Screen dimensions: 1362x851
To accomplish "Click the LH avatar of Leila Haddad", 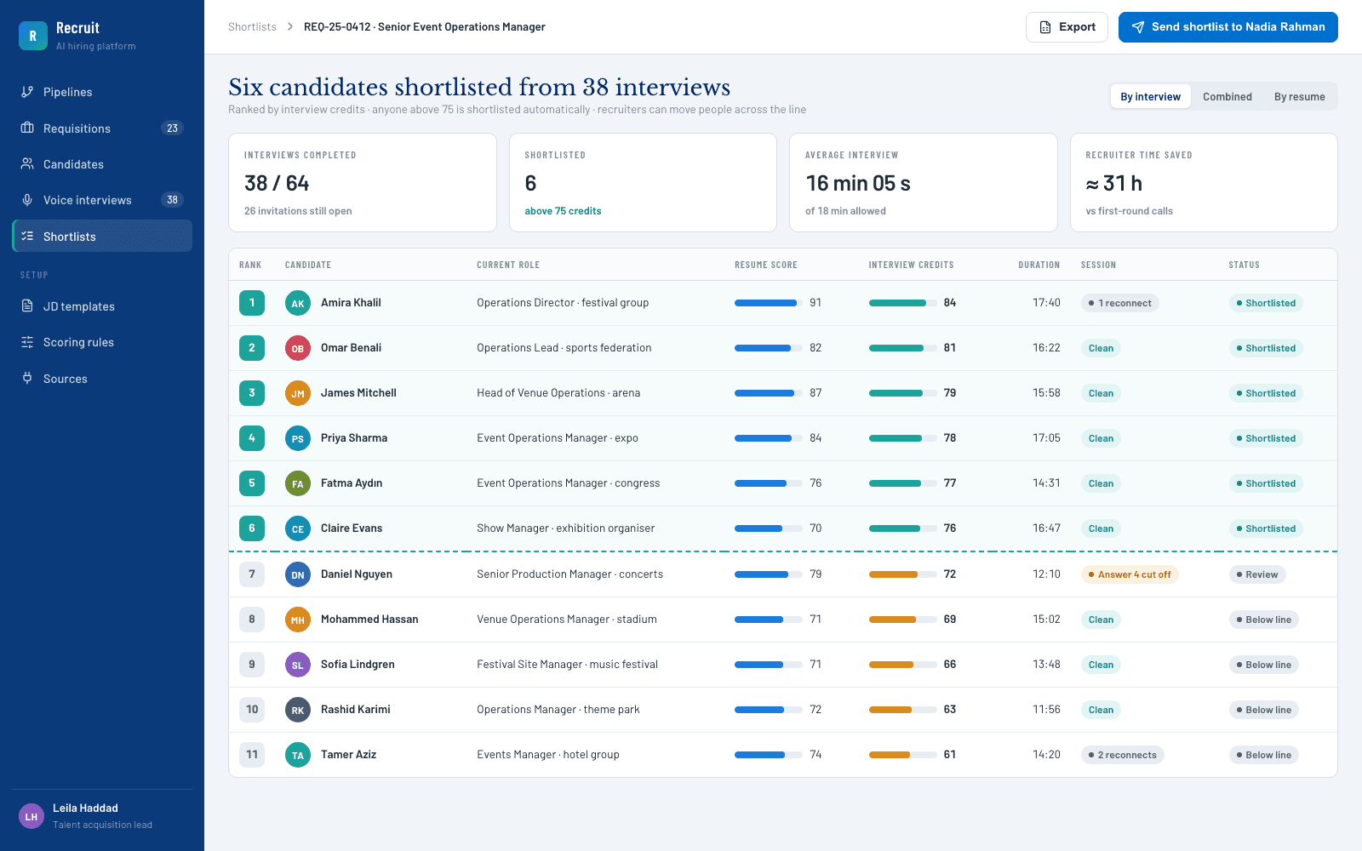I will pyautogui.click(x=31, y=816).
